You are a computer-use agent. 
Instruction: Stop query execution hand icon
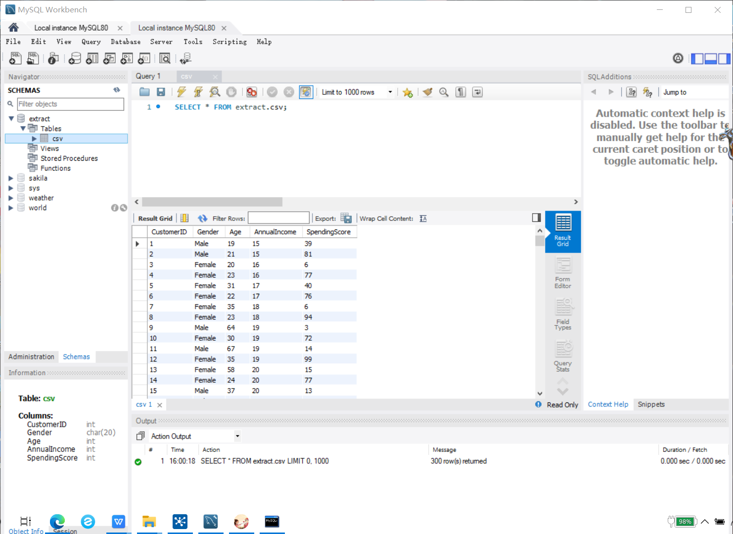tap(231, 92)
